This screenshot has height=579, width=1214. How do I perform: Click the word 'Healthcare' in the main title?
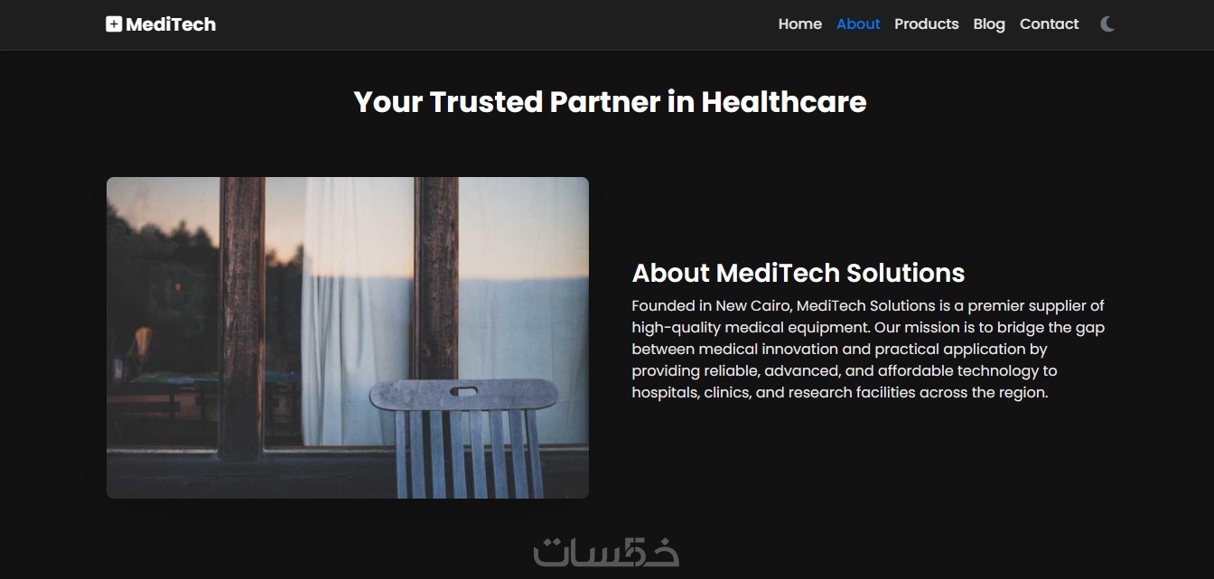coord(784,101)
